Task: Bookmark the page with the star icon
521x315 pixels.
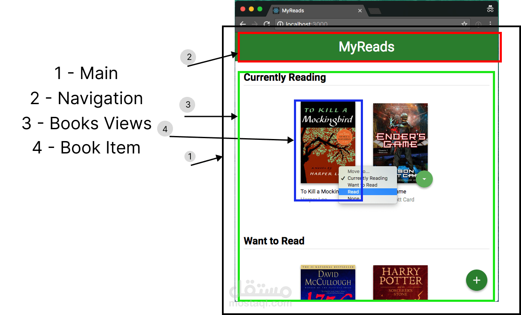Action: click(x=464, y=24)
